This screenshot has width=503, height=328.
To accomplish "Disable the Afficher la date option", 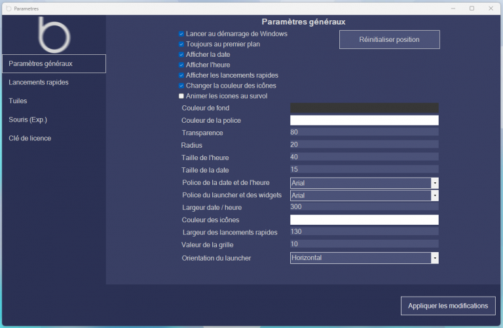I will pyautogui.click(x=181, y=55).
